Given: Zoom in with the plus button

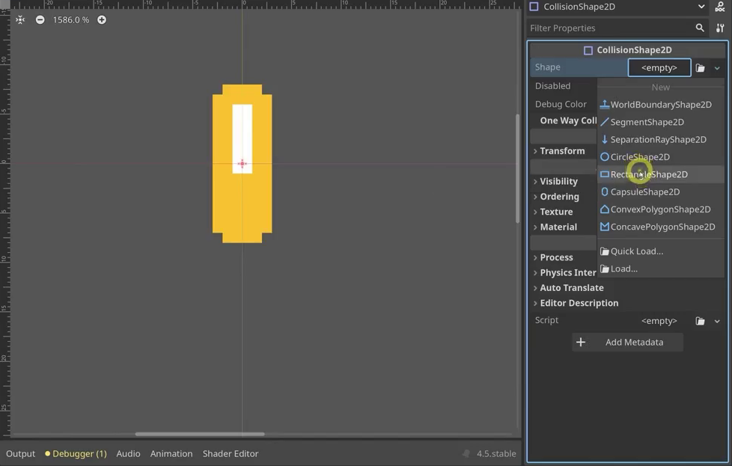Looking at the screenshot, I should (x=101, y=20).
